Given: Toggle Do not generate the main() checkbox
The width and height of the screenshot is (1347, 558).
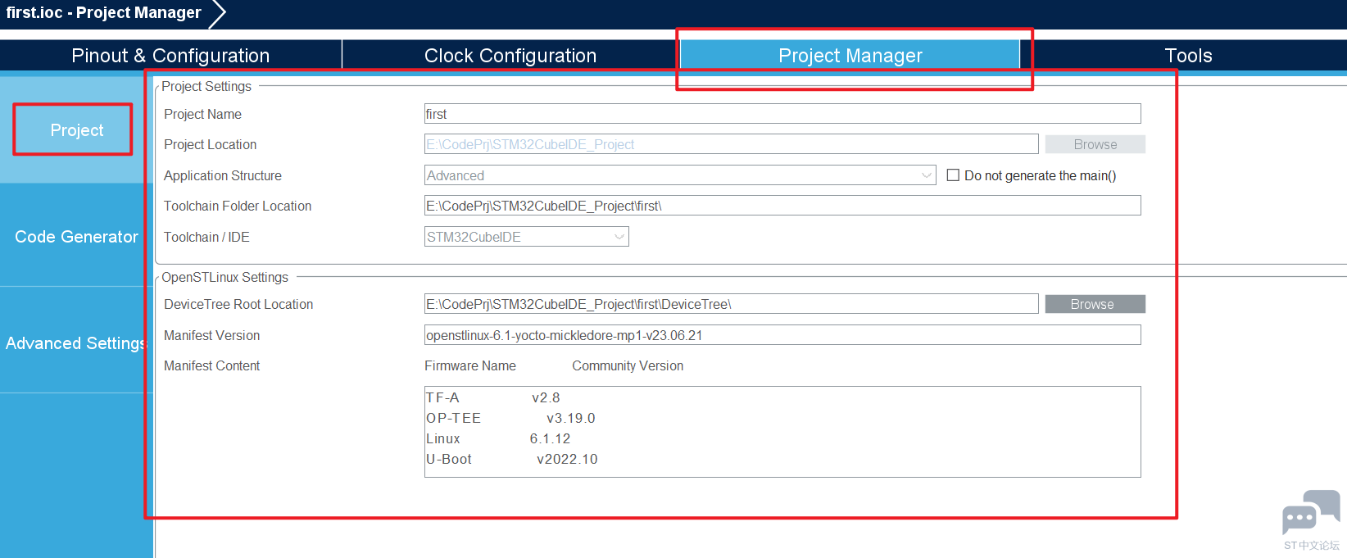Looking at the screenshot, I should tap(953, 175).
